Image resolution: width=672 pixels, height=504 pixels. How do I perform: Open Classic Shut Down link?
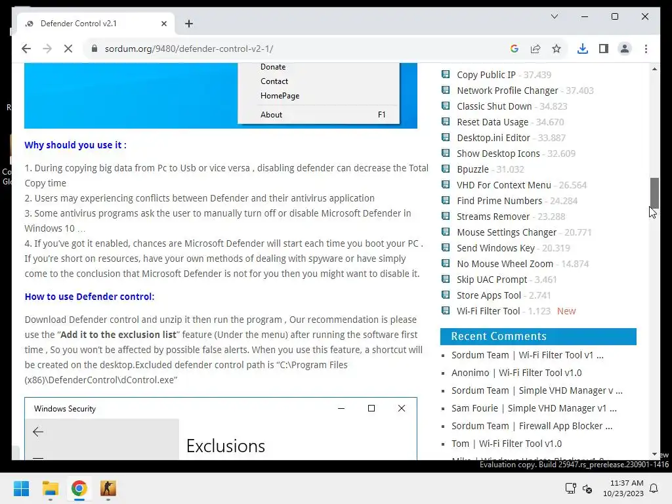(494, 106)
